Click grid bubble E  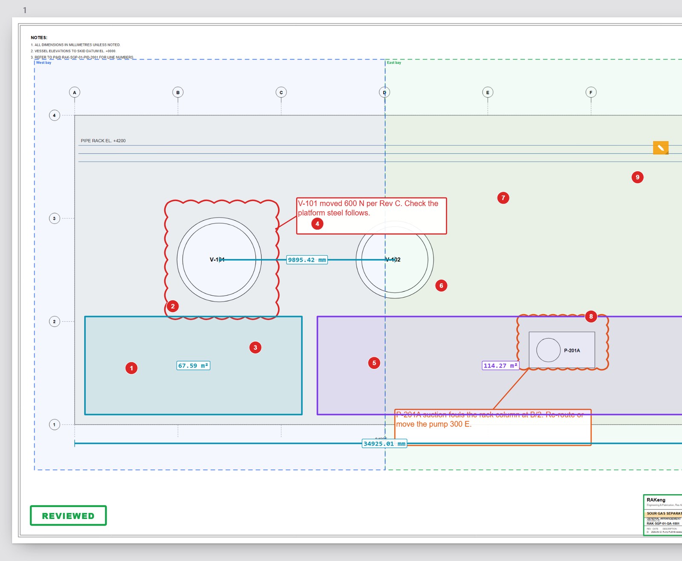click(488, 92)
